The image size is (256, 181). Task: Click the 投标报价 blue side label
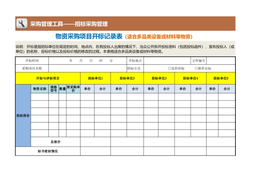pyautogui.click(x=23, y=116)
